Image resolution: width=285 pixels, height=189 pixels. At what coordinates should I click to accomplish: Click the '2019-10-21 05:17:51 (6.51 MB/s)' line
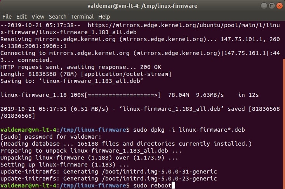click(x=54, y=109)
